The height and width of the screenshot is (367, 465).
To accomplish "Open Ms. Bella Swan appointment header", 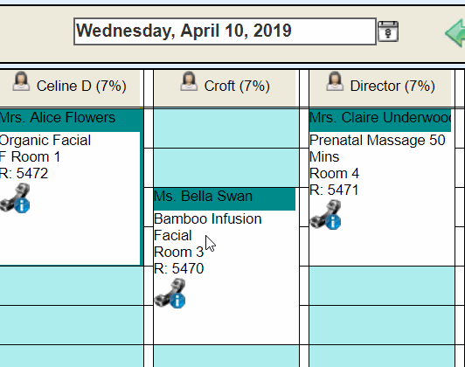I will [x=225, y=199].
